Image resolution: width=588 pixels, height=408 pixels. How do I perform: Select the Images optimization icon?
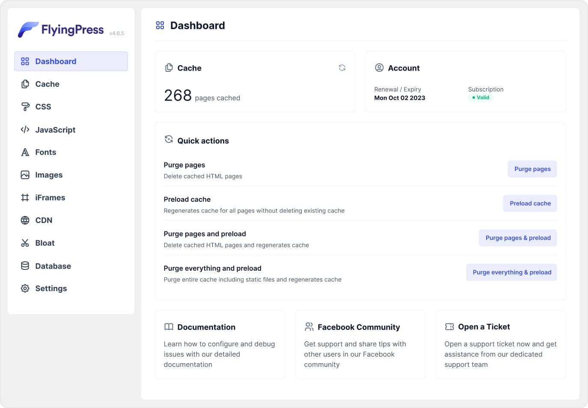25,174
